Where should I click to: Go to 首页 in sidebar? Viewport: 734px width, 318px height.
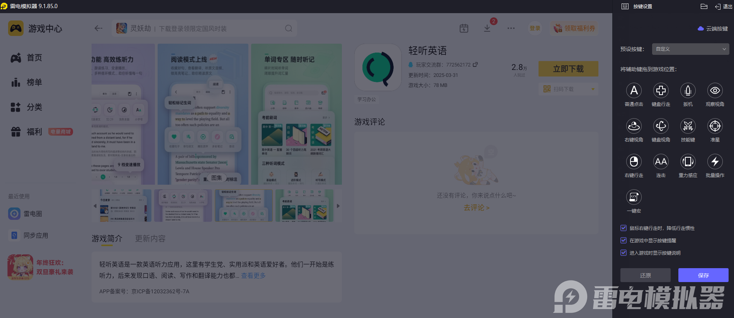point(26,58)
